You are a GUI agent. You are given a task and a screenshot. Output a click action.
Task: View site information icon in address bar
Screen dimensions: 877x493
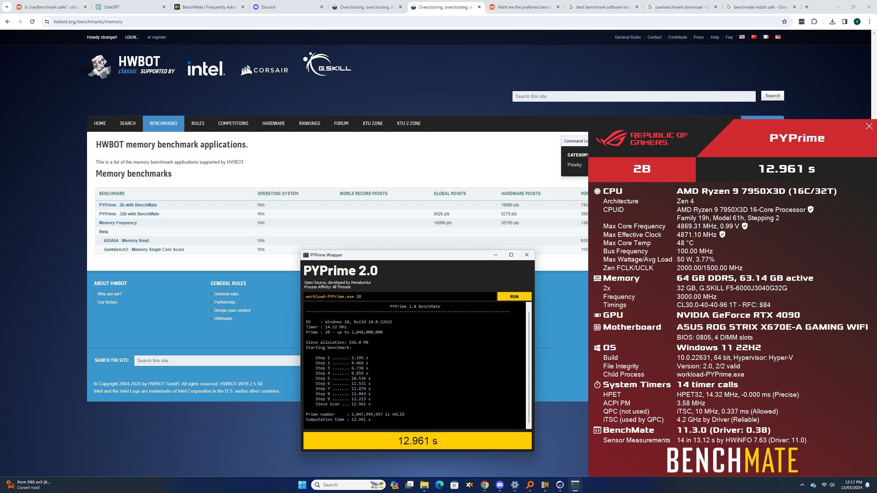(47, 22)
